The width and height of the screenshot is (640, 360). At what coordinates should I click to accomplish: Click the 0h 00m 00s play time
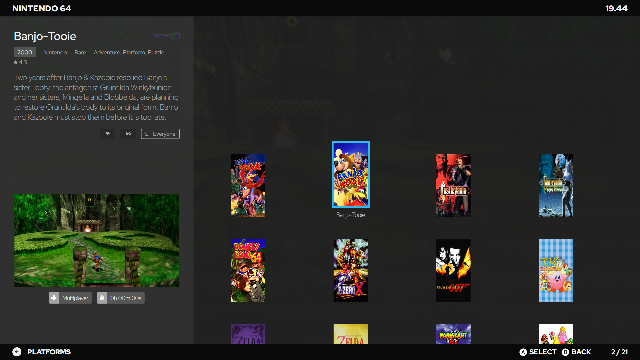click(x=126, y=298)
